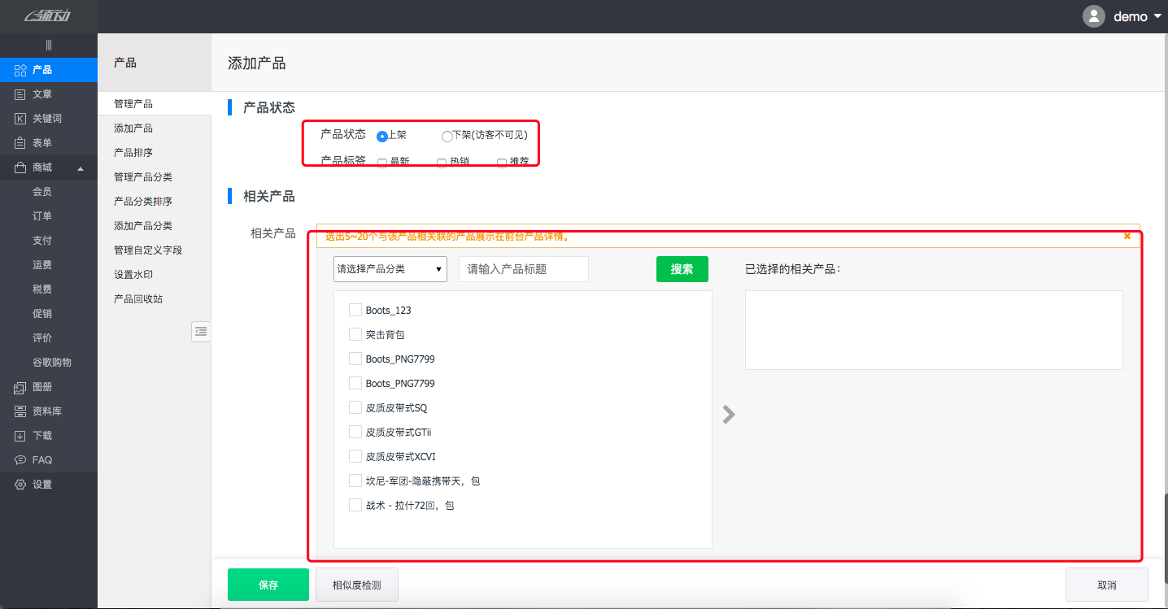Collapse the 商城 sidebar section

[80, 168]
